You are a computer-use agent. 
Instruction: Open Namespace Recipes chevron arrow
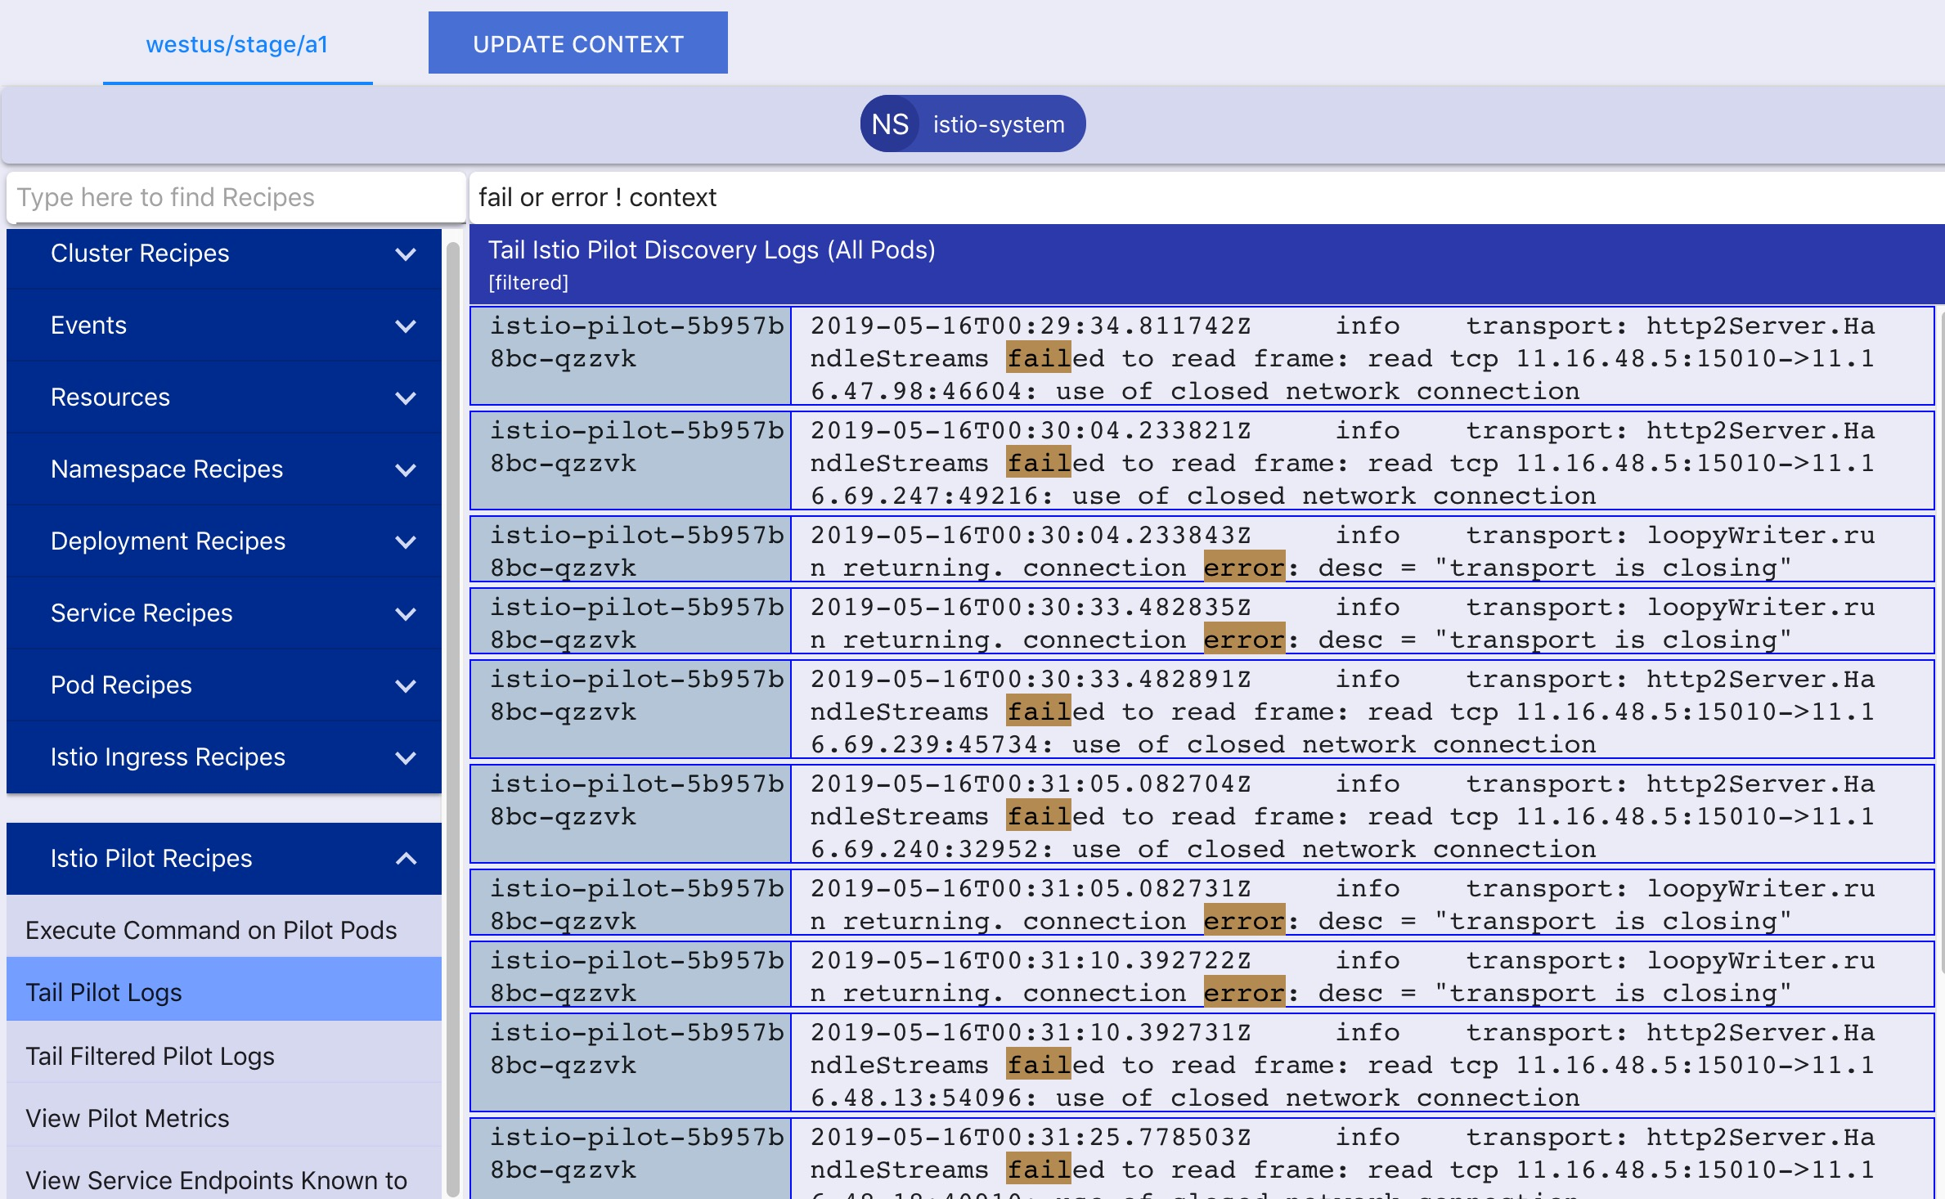coord(406,470)
